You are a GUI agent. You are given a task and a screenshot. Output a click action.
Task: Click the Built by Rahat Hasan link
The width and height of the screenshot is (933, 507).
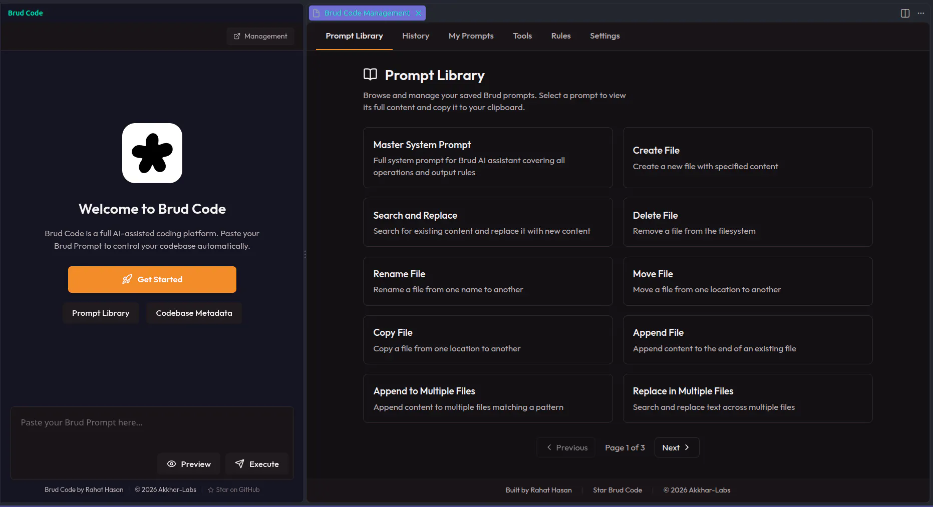tap(538, 490)
